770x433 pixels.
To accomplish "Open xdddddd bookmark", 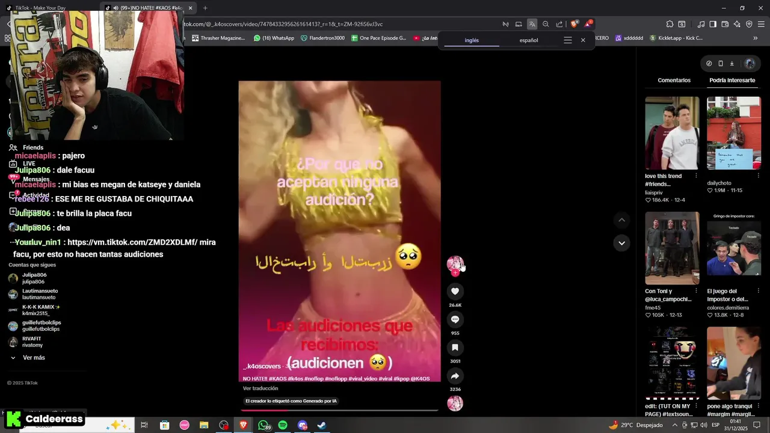I will [629, 38].
